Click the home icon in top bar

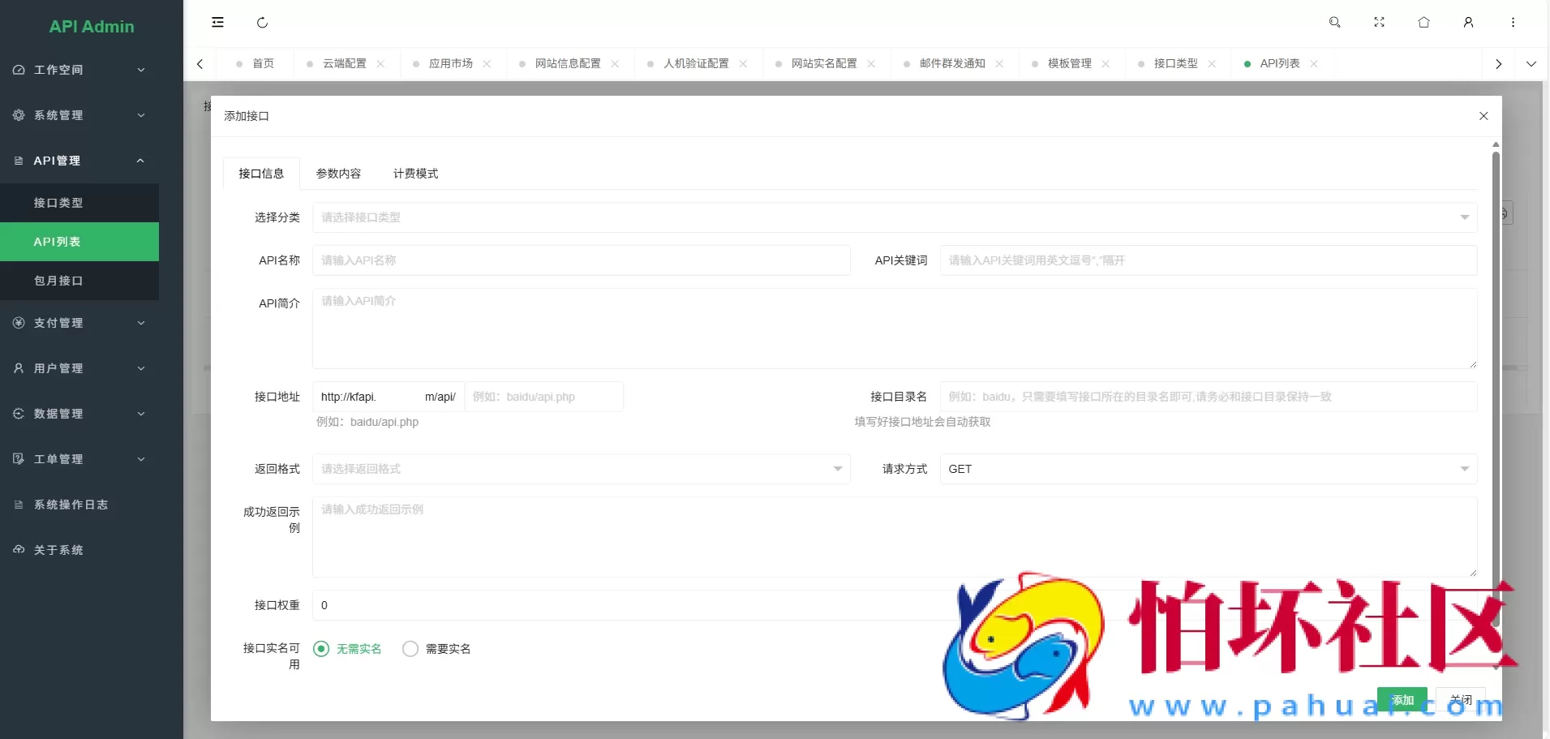(1424, 22)
